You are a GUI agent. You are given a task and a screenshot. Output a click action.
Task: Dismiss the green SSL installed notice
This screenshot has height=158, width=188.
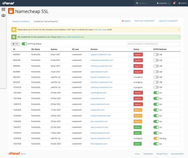point(179,37)
